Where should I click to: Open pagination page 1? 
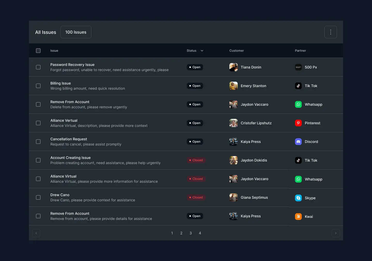(x=172, y=233)
